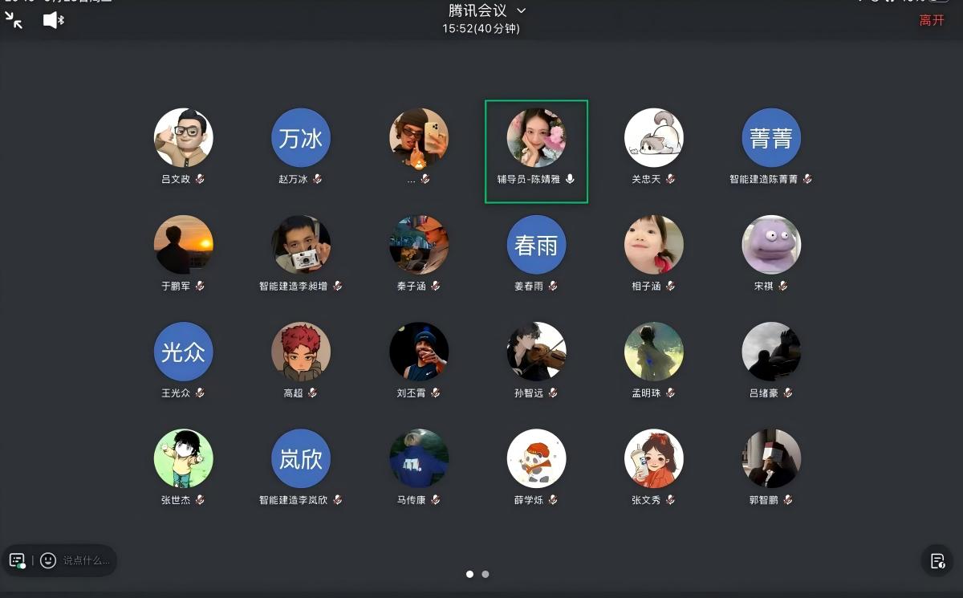The height and width of the screenshot is (598, 963).
Task: Click the microphone icon beside 辅导员-陈婧雅
Action: coord(570,179)
